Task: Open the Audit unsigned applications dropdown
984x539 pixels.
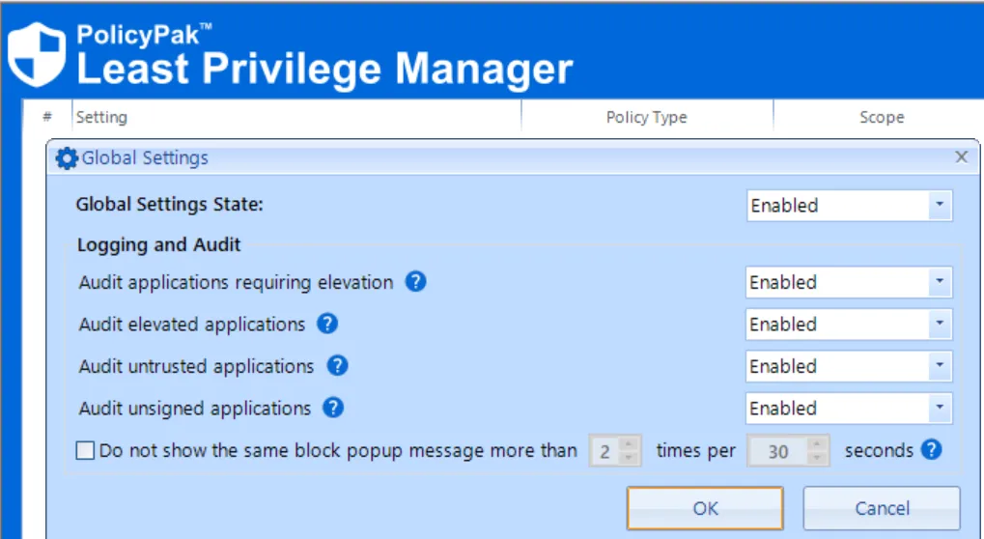Action: tap(938, 408)
